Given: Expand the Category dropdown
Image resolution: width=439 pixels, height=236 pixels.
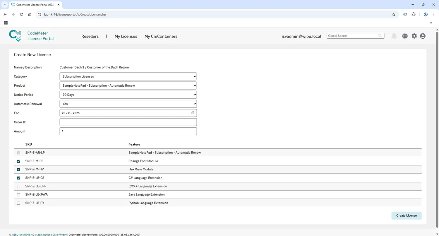Looking at the screenshot, I should 128,76.
